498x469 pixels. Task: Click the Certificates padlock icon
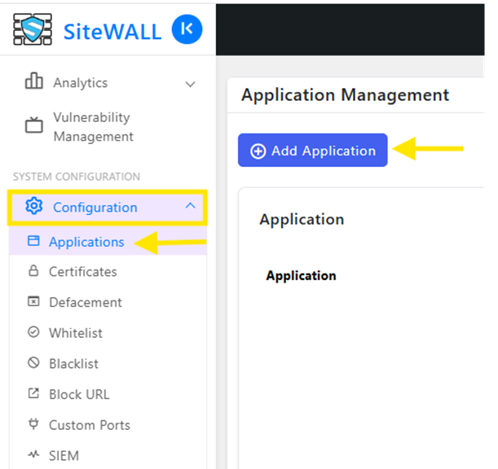coord(33,271)
